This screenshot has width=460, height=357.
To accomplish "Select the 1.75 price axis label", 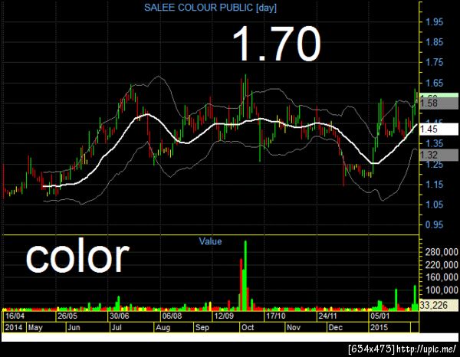I will 435,62.
